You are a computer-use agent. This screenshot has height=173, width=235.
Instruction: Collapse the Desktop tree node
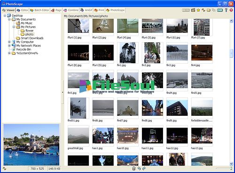pyautogui.click(x=5, y=15)
